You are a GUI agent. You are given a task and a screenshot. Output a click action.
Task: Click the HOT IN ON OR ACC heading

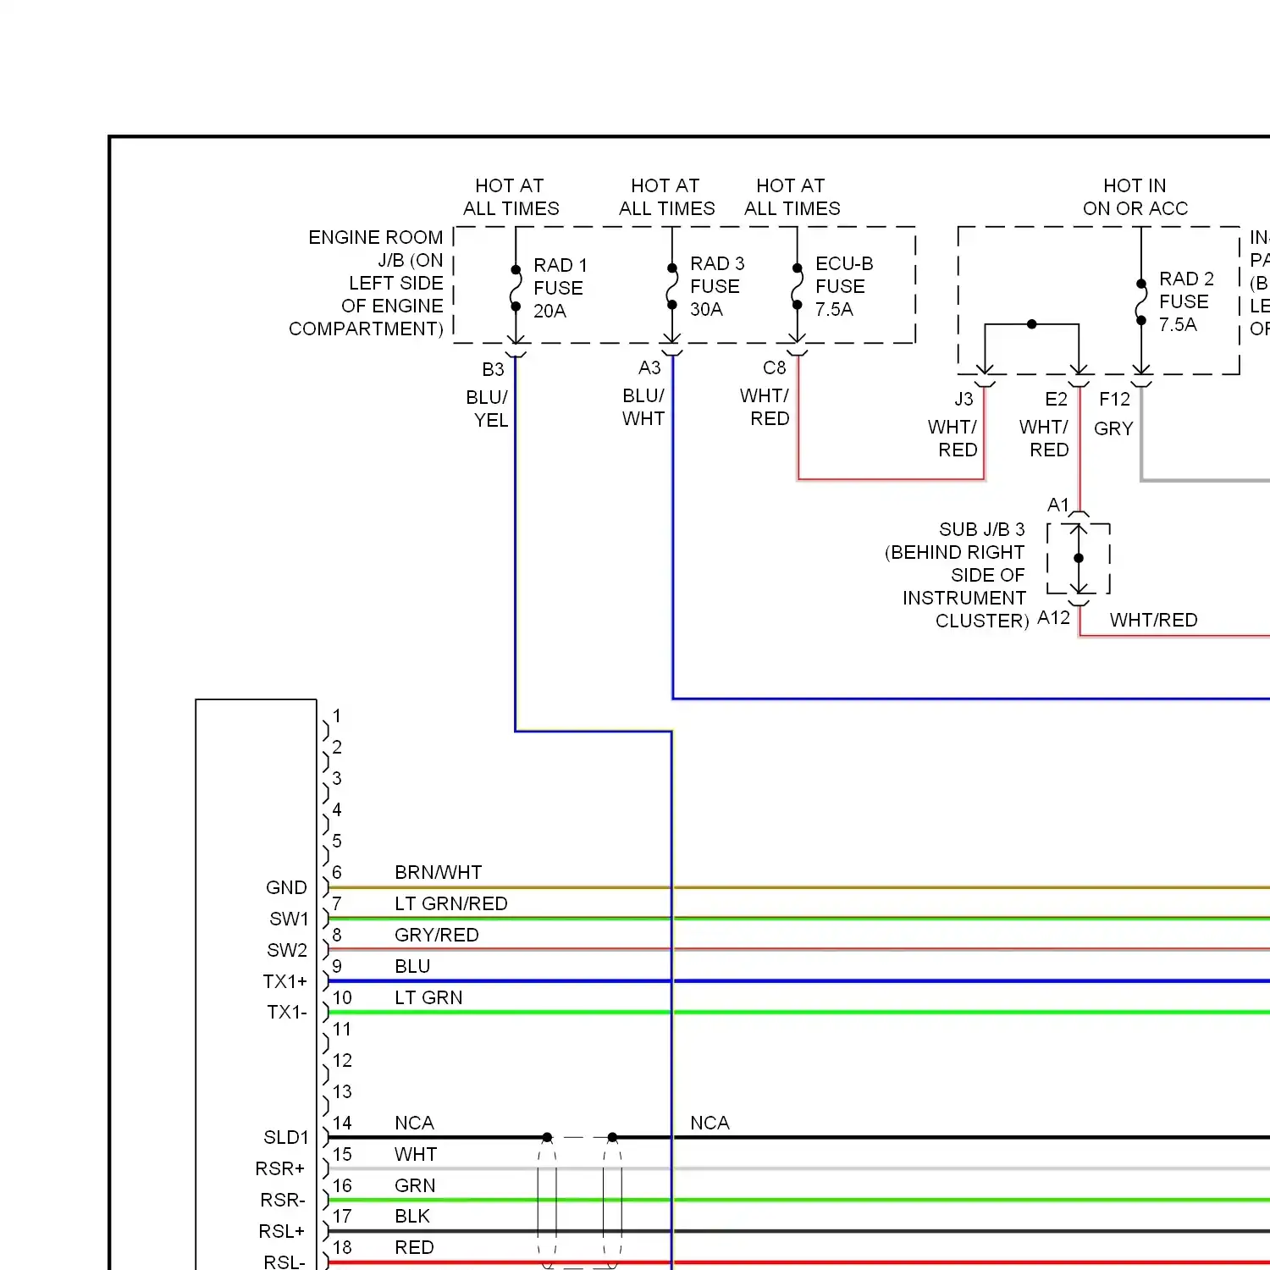(x=1135, y=197)
